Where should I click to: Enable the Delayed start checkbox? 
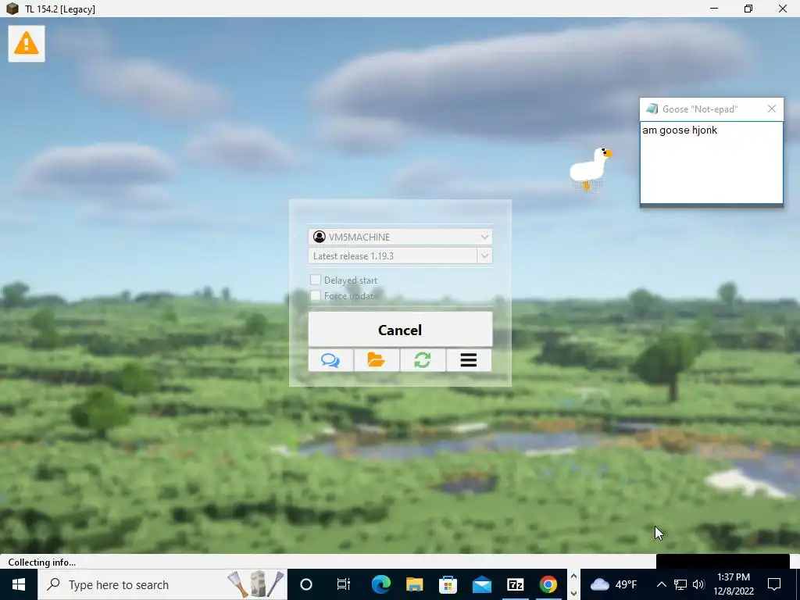tap(316, 280)
